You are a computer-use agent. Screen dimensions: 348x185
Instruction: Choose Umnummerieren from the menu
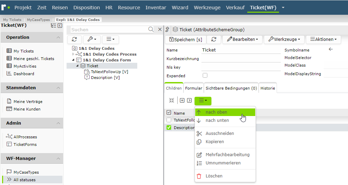225,163
